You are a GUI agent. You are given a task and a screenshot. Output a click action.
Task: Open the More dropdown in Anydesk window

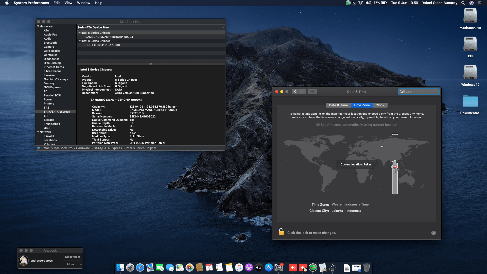click(73, 264)
